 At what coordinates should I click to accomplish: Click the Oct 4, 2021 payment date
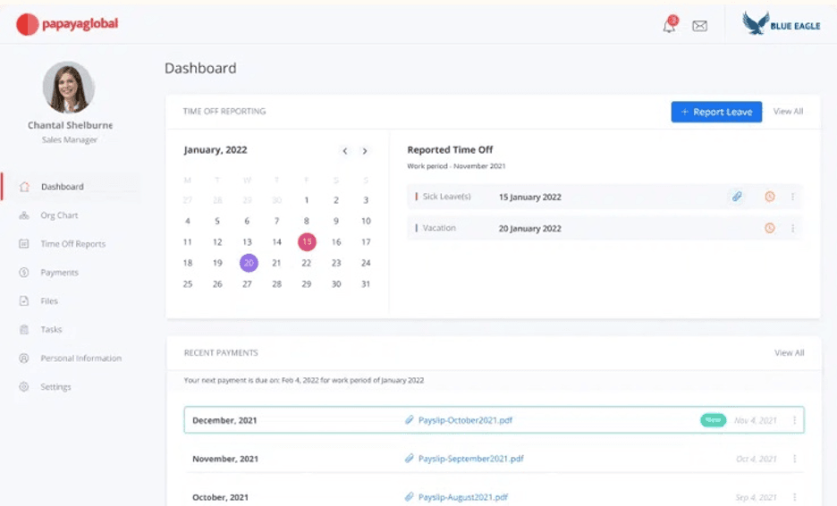tap(757, 459)
